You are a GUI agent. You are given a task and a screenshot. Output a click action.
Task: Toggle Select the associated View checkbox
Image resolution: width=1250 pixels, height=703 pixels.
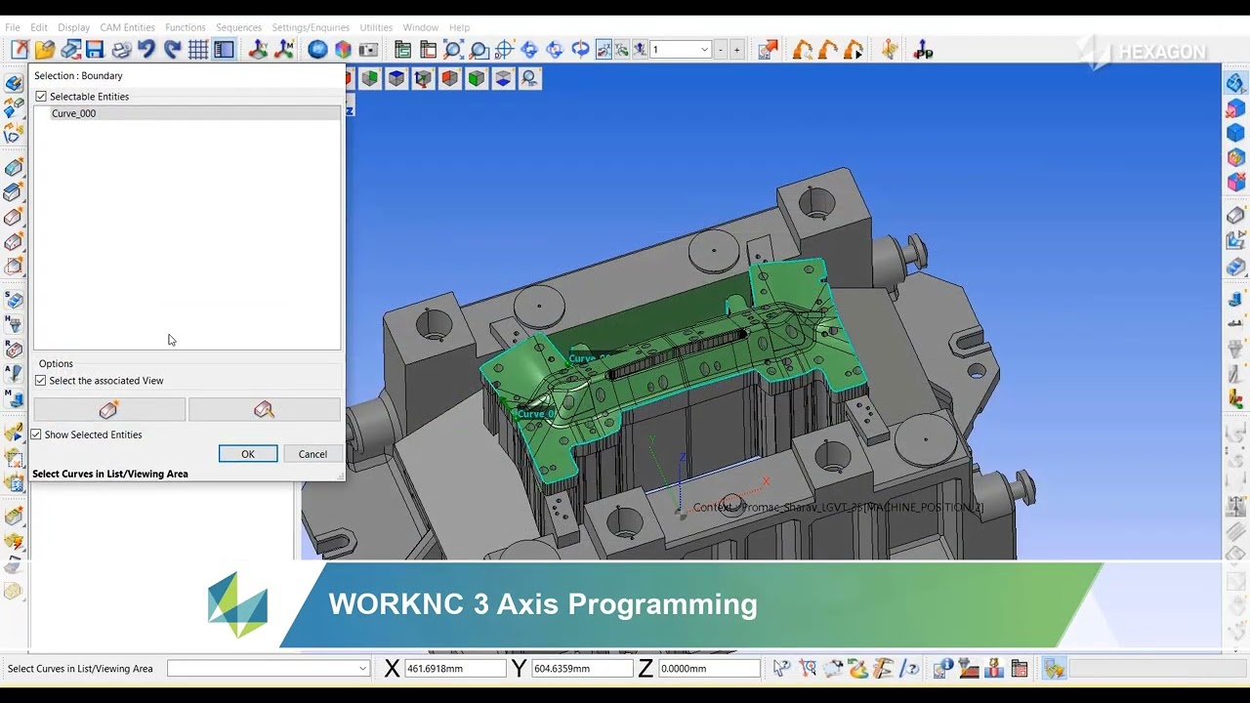[41, 381]
